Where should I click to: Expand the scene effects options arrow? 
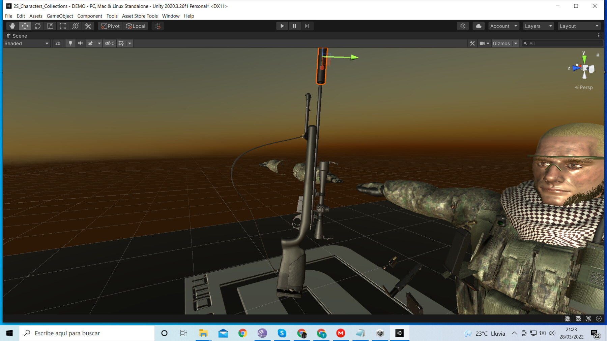tap(99, 43)
